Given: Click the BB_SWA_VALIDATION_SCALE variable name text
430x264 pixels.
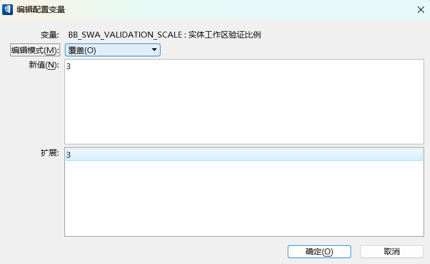Looking at the screenshot, I should tap(125, 35).
